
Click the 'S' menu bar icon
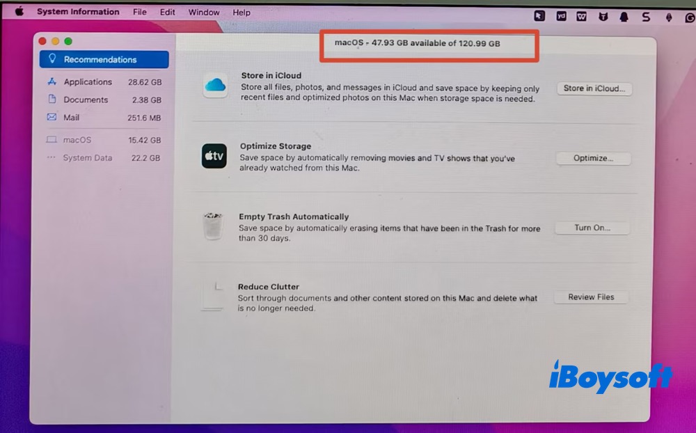pyautogui.click(x=646, y=17)
